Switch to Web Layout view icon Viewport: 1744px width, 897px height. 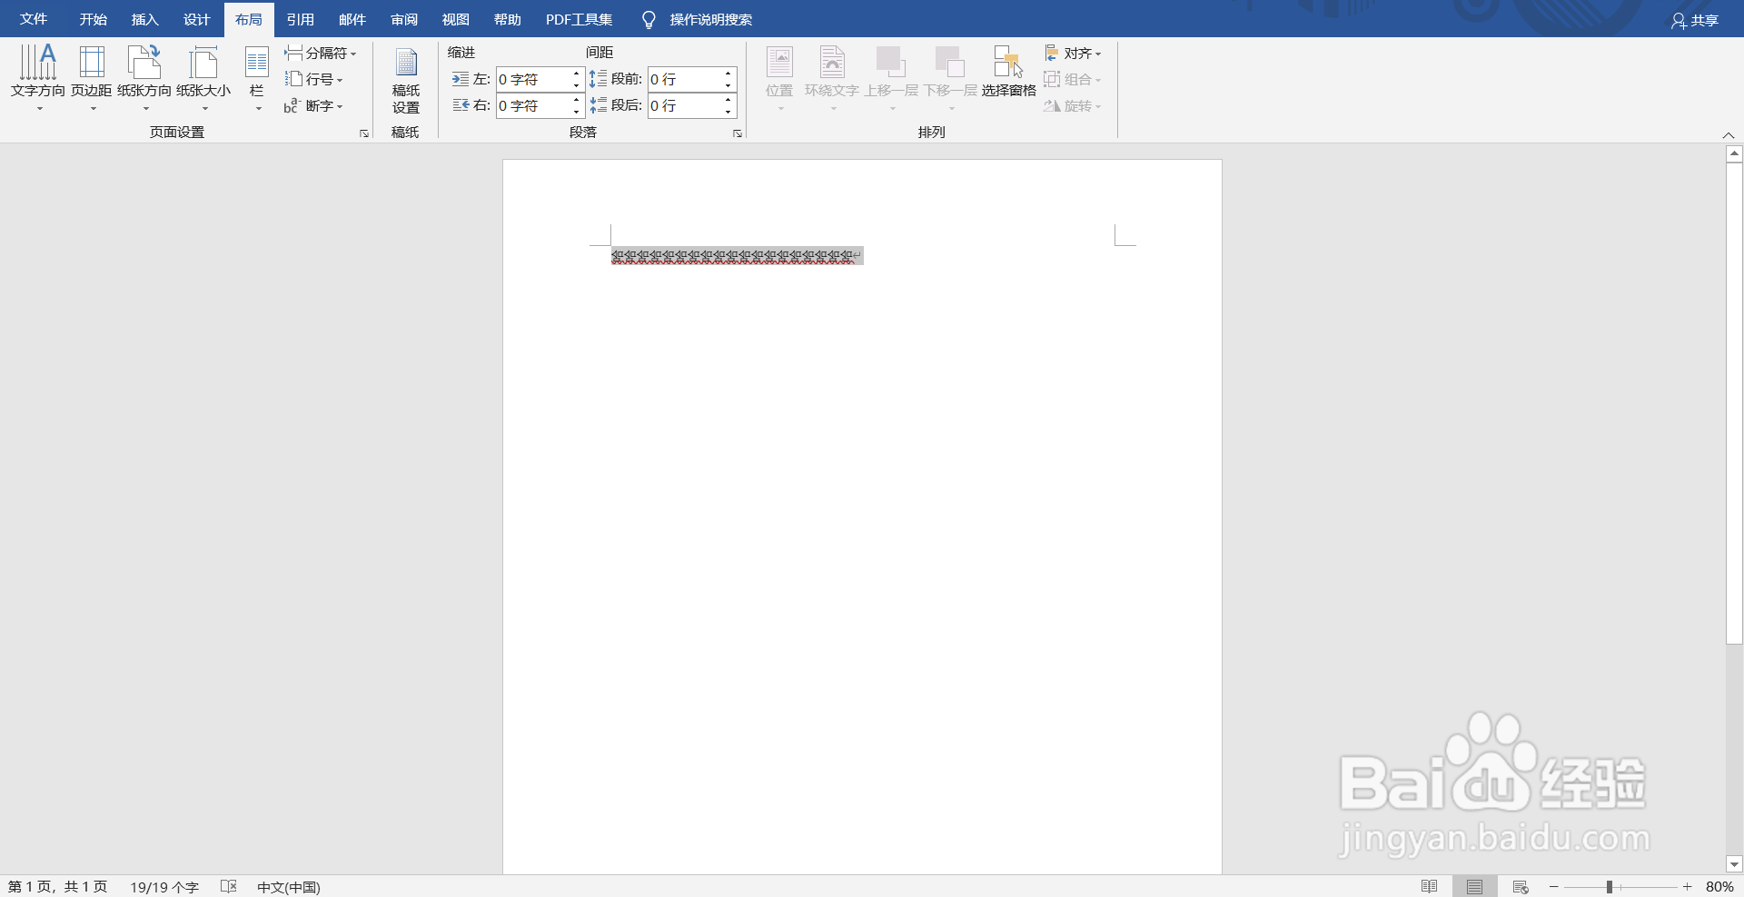point(1521,886)
